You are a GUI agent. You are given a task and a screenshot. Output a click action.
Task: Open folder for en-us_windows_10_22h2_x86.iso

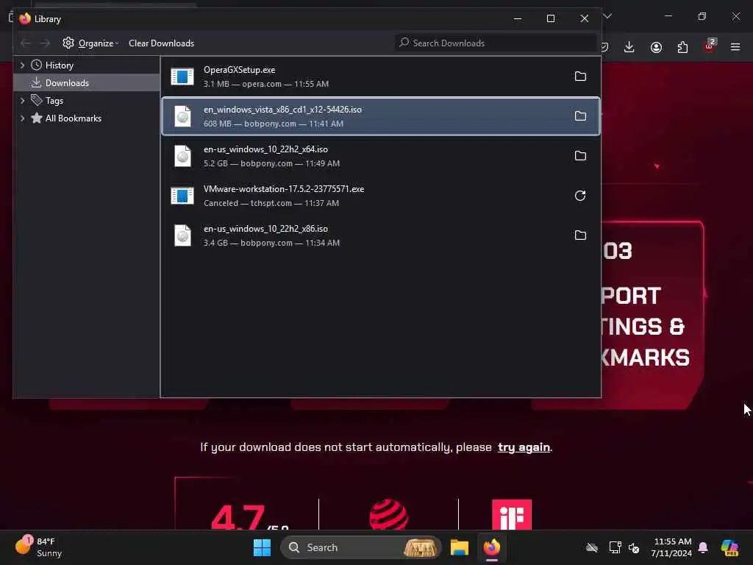tap(580, 235)
